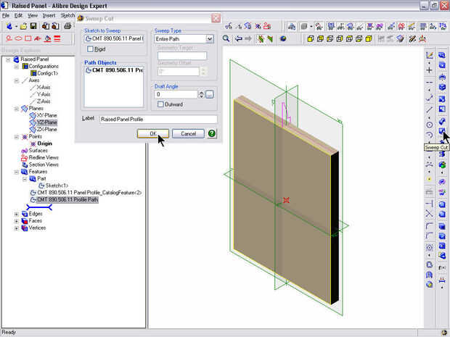Screen dimensions: 450x337
Task: Select XY-Plane in the tree
Action: pyautogui.click(x=46, y=115)
